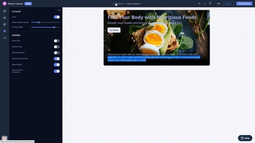Open the Content table icon in sidebar

(x=4, y=11)
